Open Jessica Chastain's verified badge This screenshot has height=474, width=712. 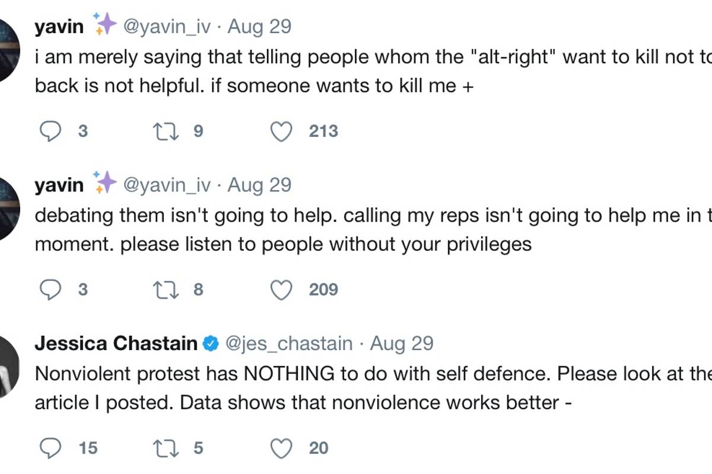210,344
